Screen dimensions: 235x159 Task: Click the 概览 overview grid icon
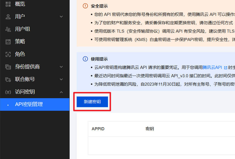(8, 4)
